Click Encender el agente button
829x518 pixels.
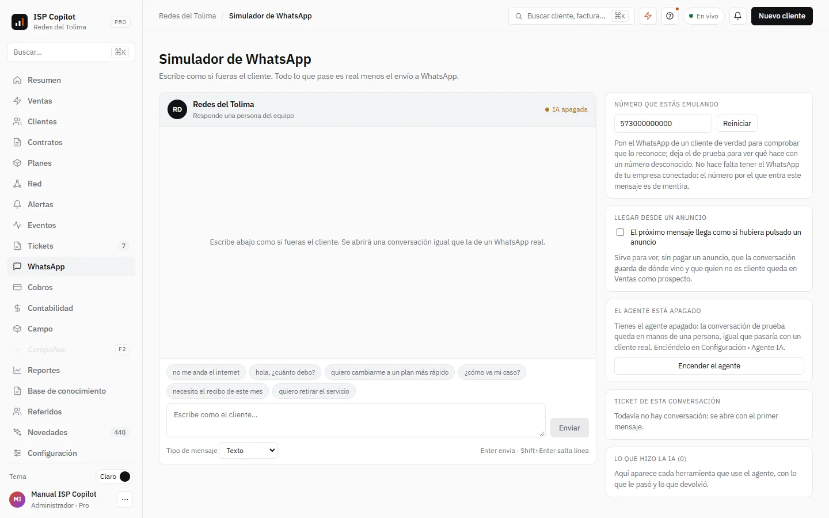(709, 366)
